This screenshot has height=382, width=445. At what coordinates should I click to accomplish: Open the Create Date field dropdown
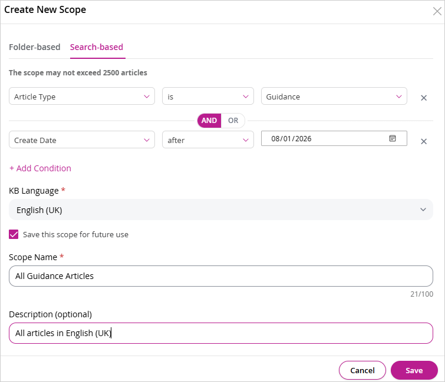(82, 139)
